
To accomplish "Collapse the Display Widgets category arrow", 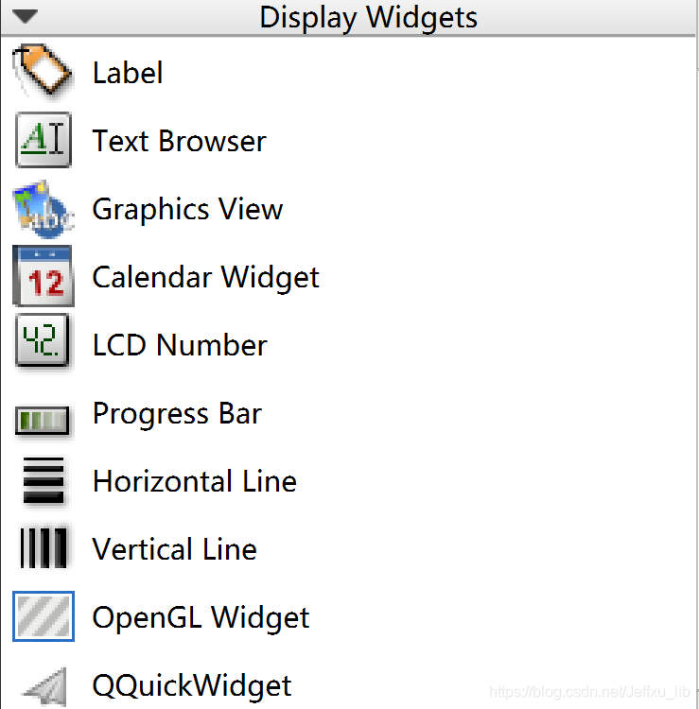I will (x=25, y=17).
